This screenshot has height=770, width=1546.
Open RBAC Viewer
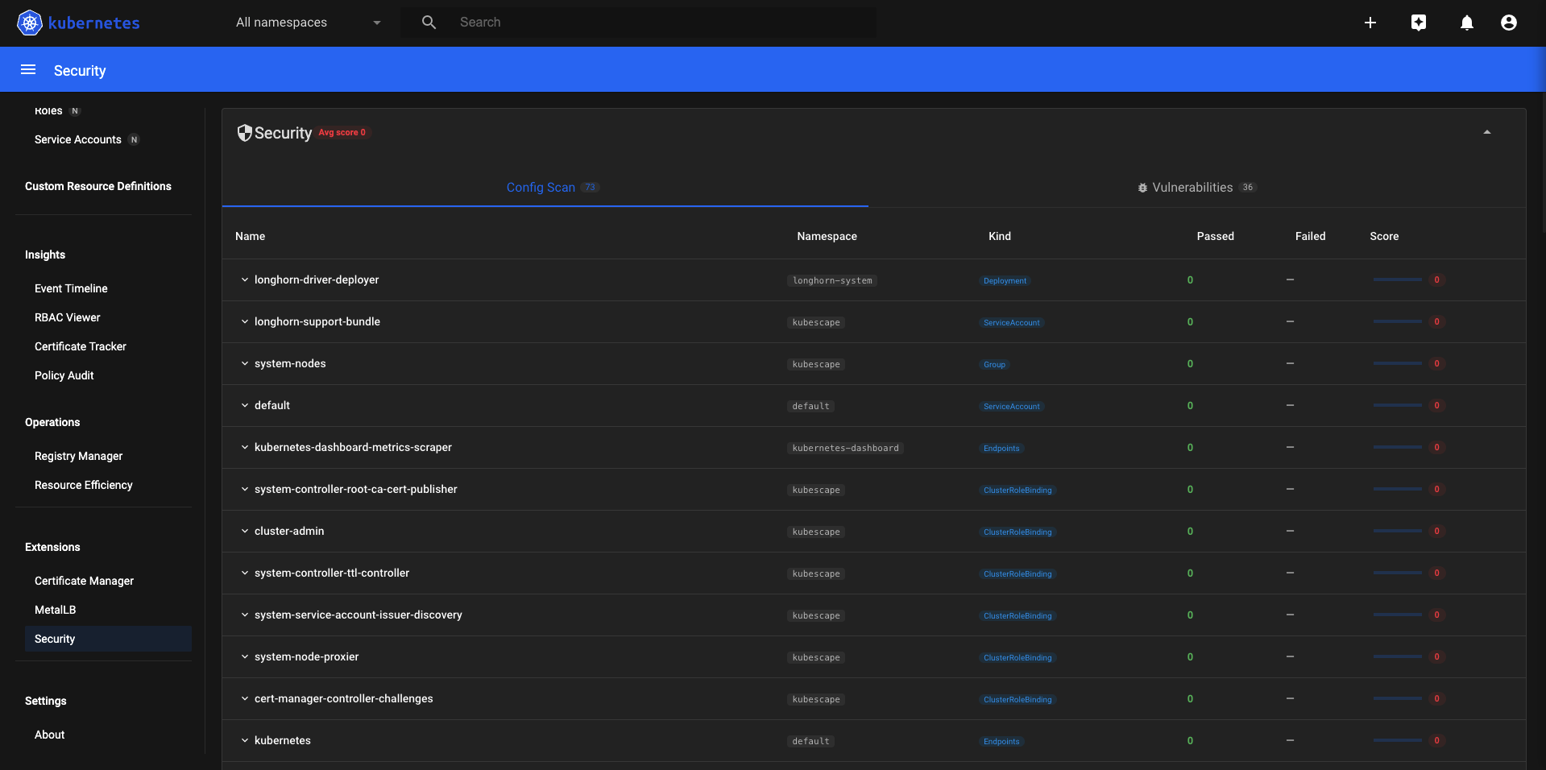coord(68,317)
